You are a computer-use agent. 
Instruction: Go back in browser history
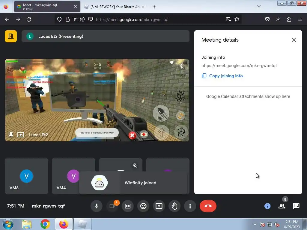pos(7,19)
